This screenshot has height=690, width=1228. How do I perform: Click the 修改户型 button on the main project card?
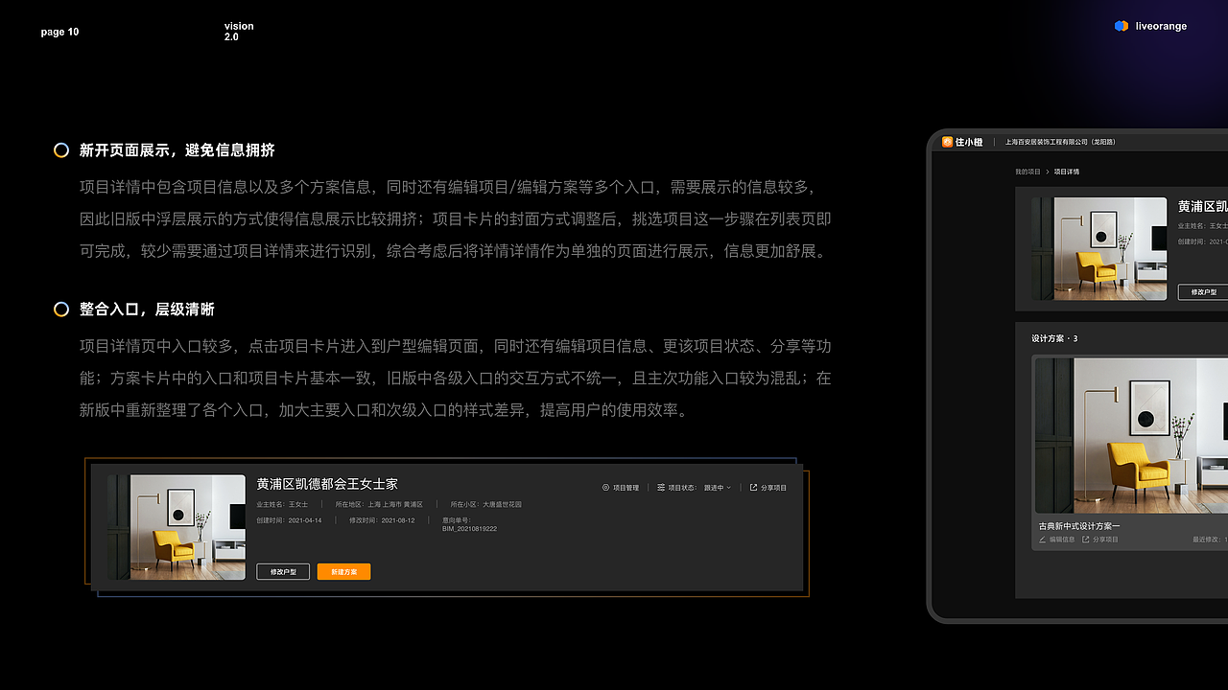click(x=283, y=571)
